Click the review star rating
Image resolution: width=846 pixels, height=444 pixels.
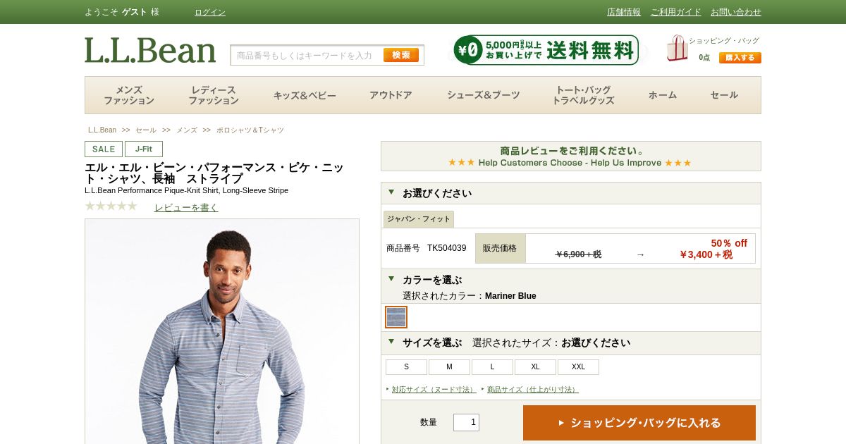point(111,206)
